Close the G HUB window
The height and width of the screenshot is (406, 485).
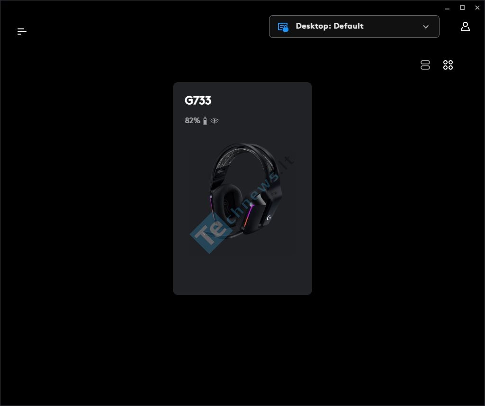[x=477, y=8]
